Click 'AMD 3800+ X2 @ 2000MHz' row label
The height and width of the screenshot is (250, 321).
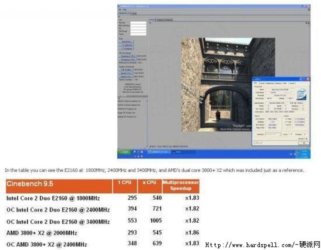[x=42, y=233]
